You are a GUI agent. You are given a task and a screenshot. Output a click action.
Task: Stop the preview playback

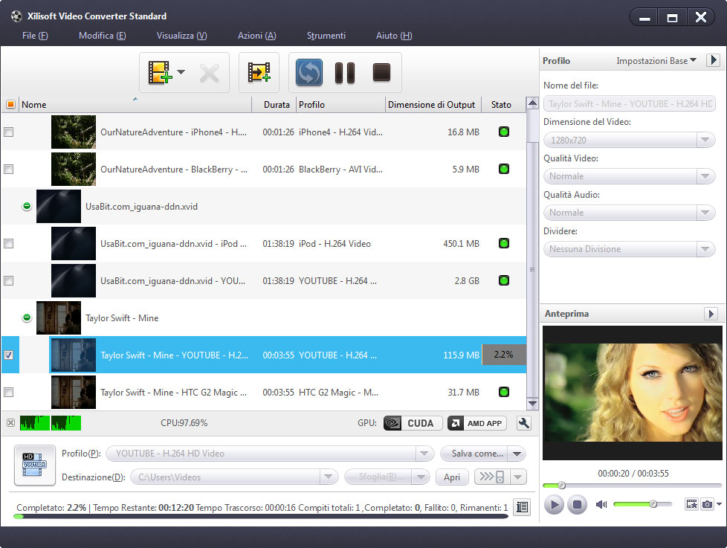(578, 504)
